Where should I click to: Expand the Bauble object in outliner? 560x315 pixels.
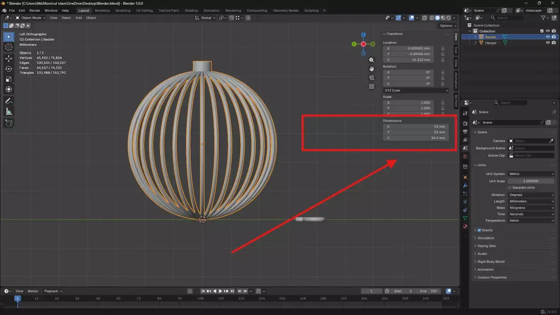[x=476, y=37]
